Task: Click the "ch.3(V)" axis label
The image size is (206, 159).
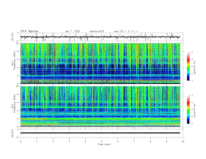Action: [x=12, y=133]
